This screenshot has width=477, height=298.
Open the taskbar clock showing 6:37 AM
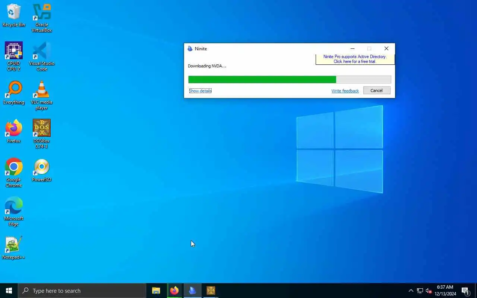tap(445, 291)
